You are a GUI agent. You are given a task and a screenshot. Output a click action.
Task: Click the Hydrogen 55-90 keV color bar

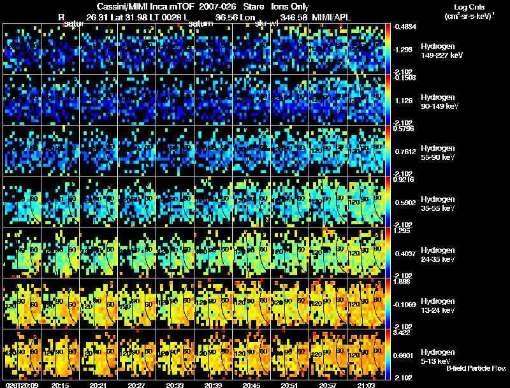[x=388, y=151]
